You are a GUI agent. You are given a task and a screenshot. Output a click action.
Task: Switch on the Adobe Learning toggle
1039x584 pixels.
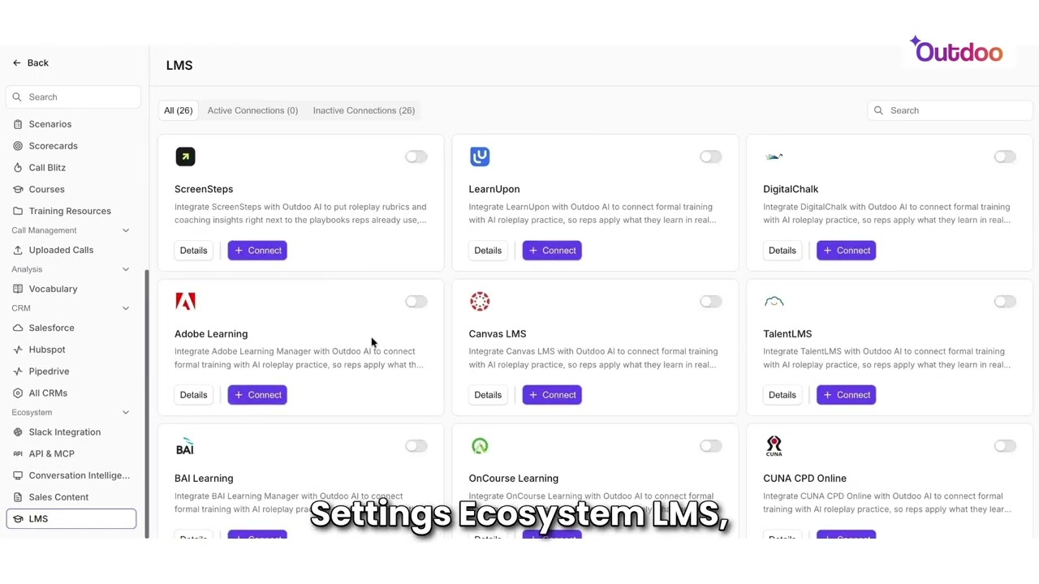(416, 302)
